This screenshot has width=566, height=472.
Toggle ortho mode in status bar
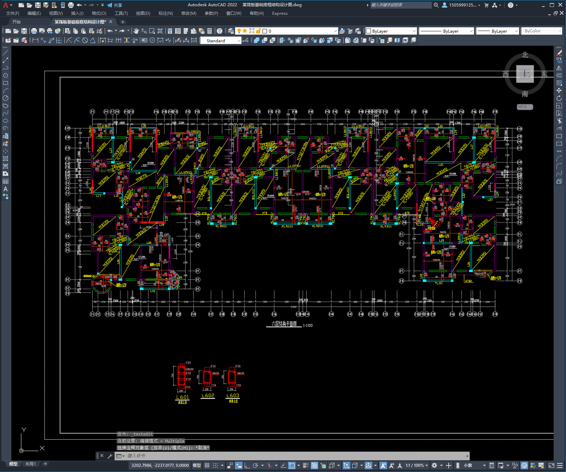point(247,465)
